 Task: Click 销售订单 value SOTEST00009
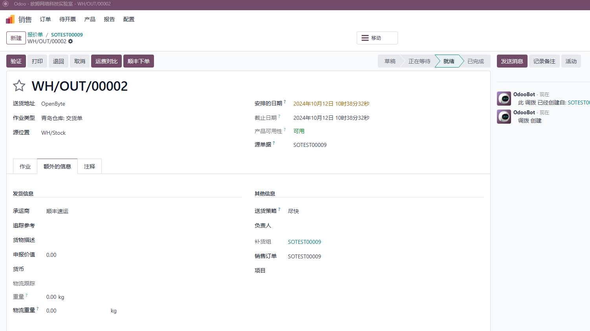(304, 256)
